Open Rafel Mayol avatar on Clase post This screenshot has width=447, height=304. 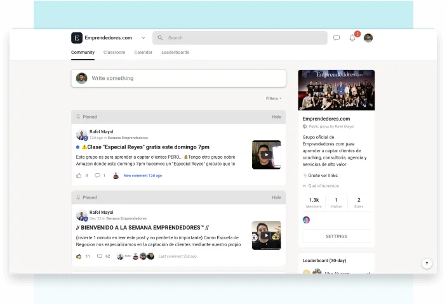(81, 135)
